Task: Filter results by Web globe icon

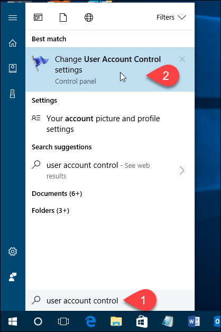Action: point(89,17)
